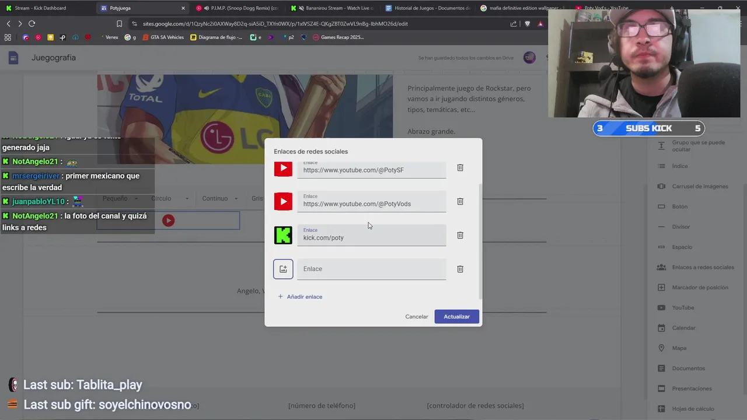This screenshot has height=420, width=747.
Task: Delete the empty link row
Action: 460,269
